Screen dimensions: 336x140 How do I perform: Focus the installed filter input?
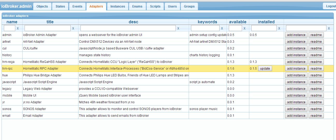(264, 28)
